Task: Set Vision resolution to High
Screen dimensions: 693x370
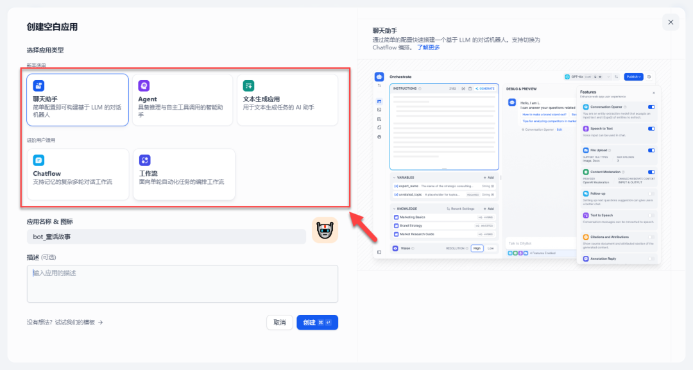Action: [x=477, y=248]
